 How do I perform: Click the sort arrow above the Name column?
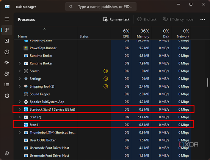click(44, 29)
